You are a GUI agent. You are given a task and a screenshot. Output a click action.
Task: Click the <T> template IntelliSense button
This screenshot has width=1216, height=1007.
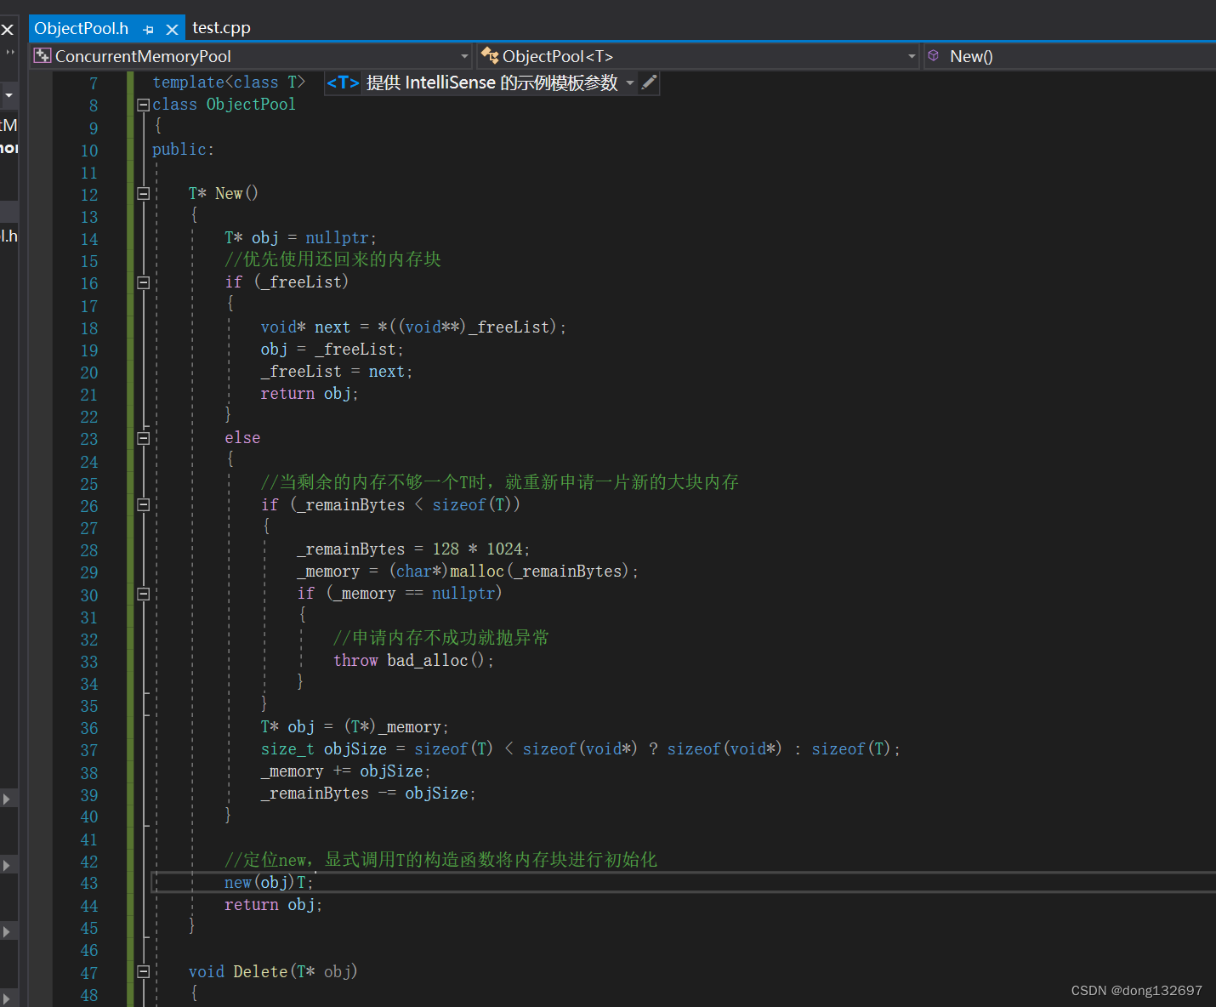(x=343, y=82)
